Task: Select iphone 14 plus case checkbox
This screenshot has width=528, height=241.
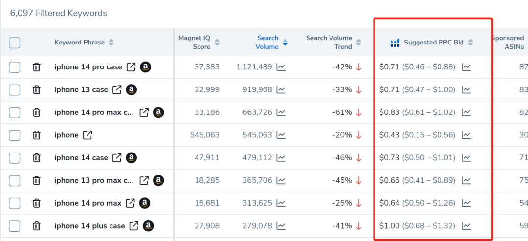Action: click(x=15, y=226)
